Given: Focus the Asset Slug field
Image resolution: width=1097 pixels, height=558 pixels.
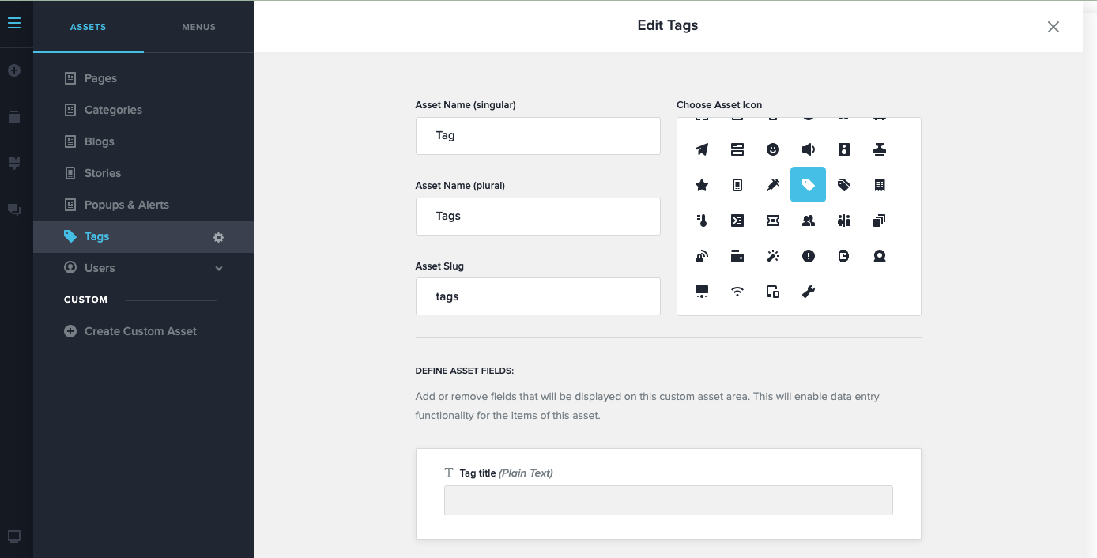Looking at the screenshot, I should pyautogui.click(x=538, y=296).
